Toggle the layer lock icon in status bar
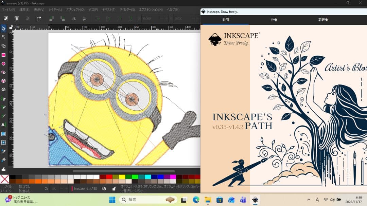 114,188
